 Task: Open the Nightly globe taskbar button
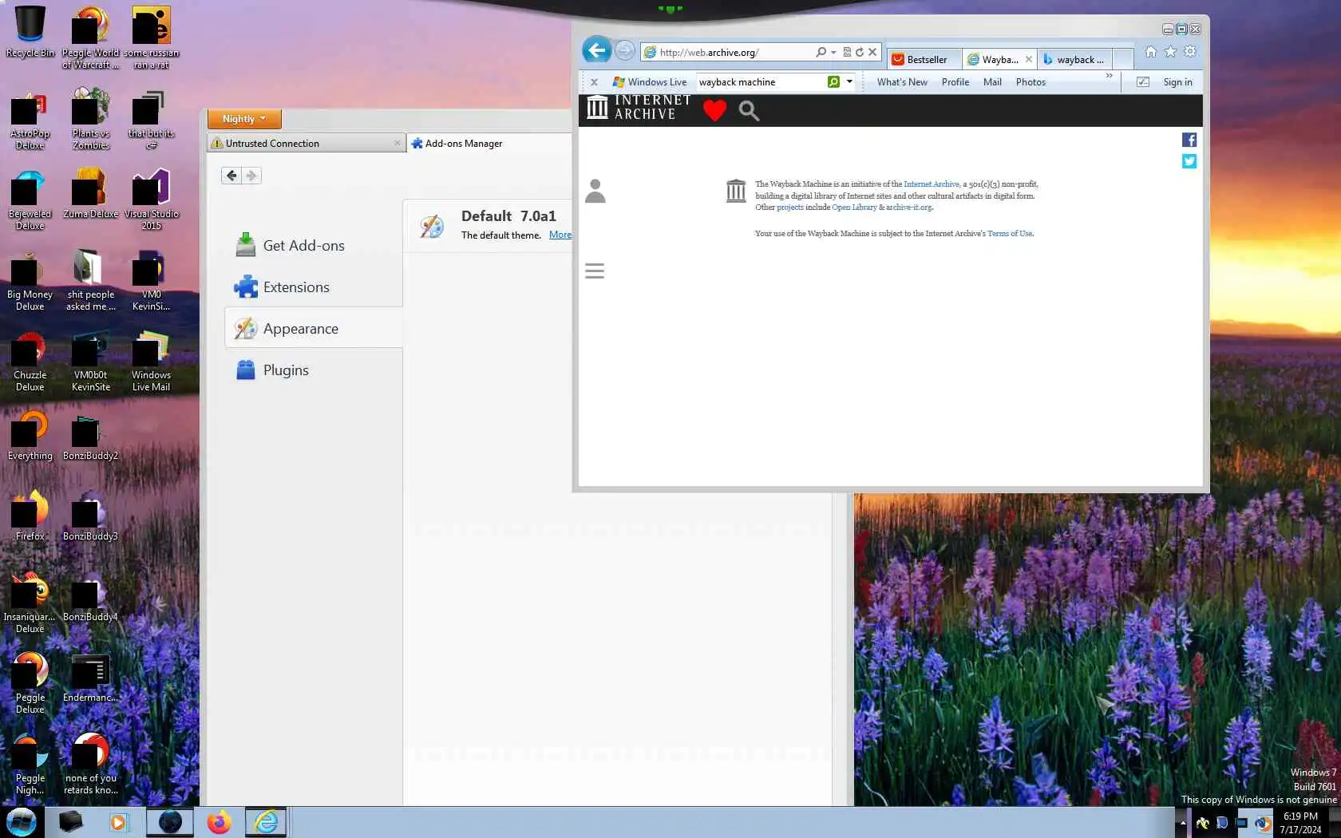170,822
